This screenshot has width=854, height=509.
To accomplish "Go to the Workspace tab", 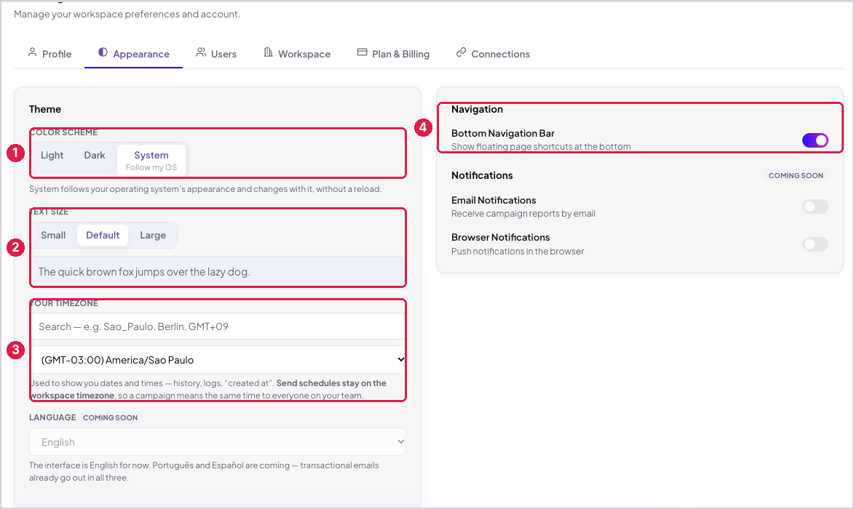I will point(297,54).
